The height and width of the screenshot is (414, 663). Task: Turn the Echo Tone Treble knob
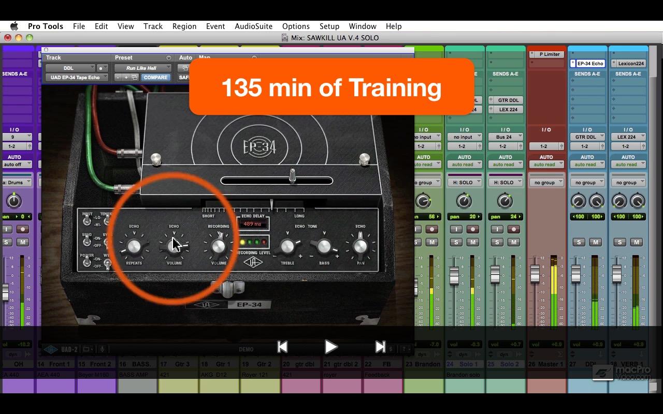(x=287, y=247)
